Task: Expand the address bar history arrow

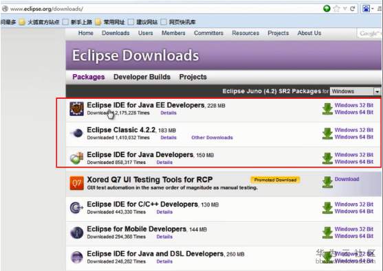Action: (x=345, y=9)
